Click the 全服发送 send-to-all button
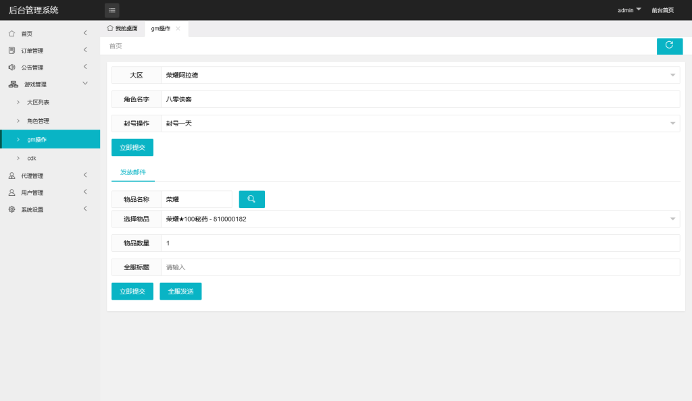692x401 pixels. pyautogui.click(x=180, y=291)
